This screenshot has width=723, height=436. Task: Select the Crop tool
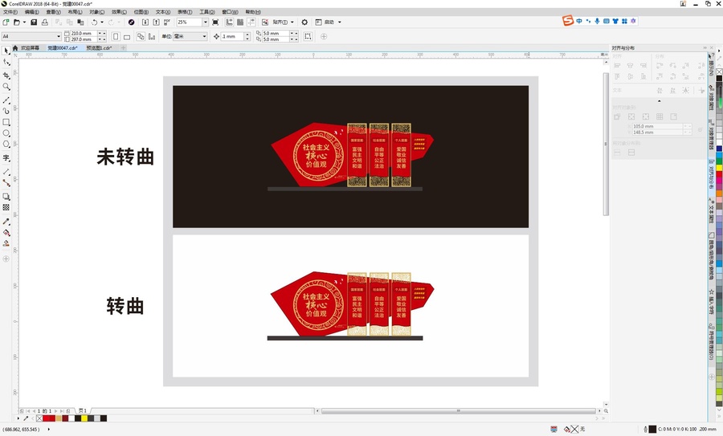[x=6, y=75]
